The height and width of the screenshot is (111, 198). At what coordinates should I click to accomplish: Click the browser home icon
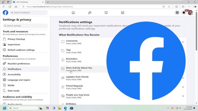coord(16,7)
